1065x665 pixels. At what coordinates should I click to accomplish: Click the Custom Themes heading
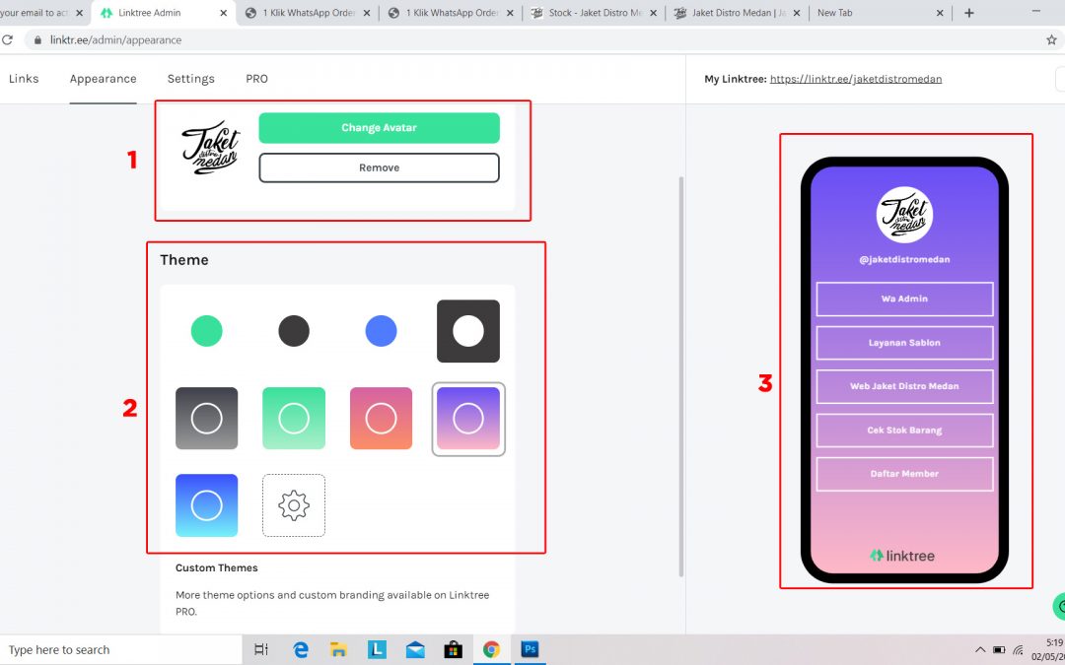click(217, 568)
